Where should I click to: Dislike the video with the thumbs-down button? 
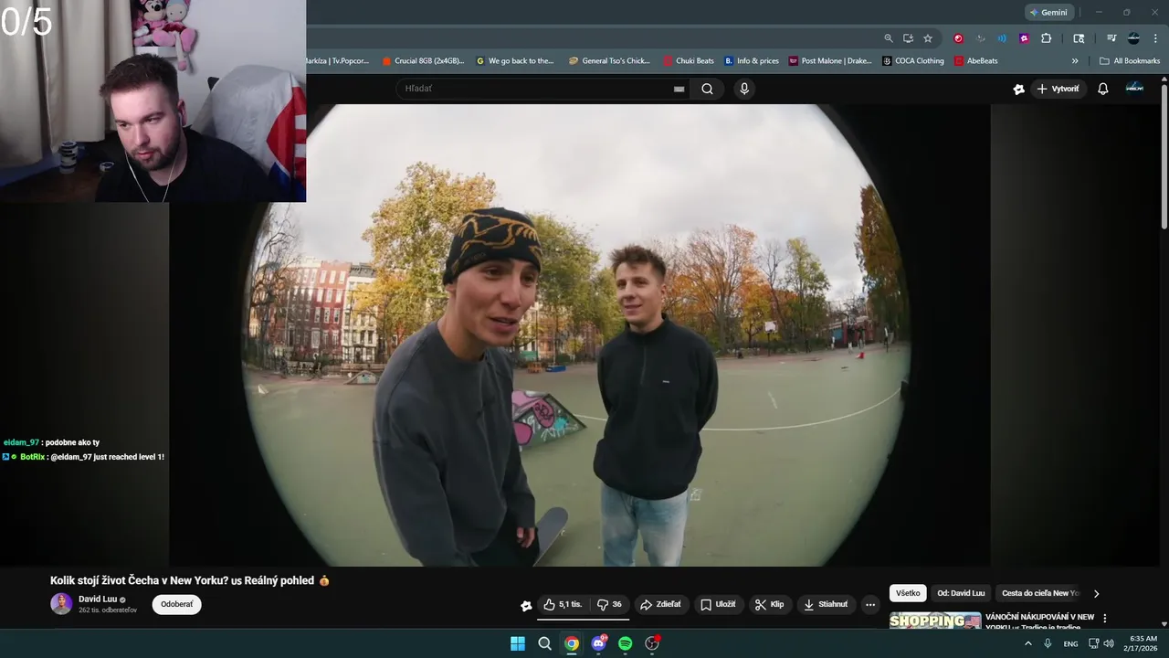tap(609, 604)
